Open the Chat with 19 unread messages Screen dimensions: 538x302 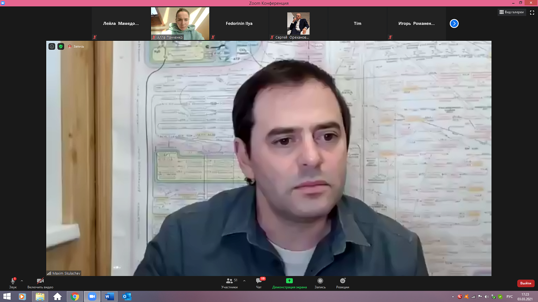click(259, 281)
